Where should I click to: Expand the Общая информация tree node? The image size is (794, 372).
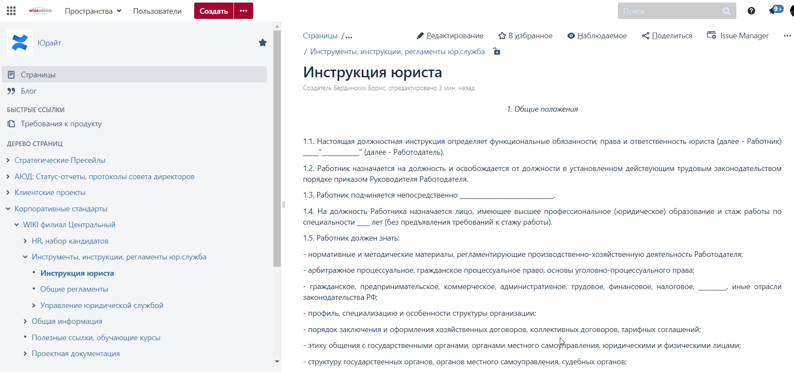coord(25,321)
